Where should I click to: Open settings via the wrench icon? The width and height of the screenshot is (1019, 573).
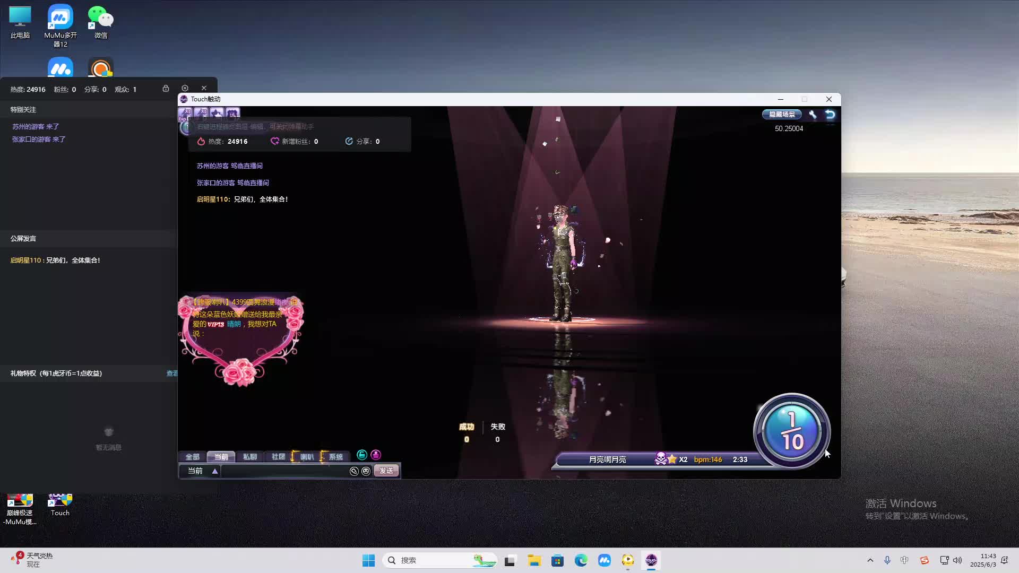click(813, 115)
